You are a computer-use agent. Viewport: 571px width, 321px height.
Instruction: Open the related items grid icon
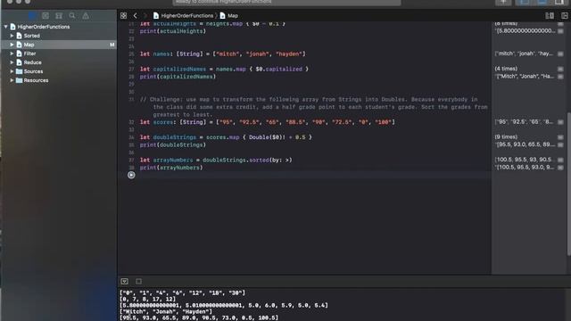123,16
